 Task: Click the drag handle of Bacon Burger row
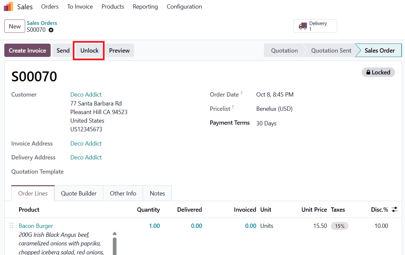12,226
